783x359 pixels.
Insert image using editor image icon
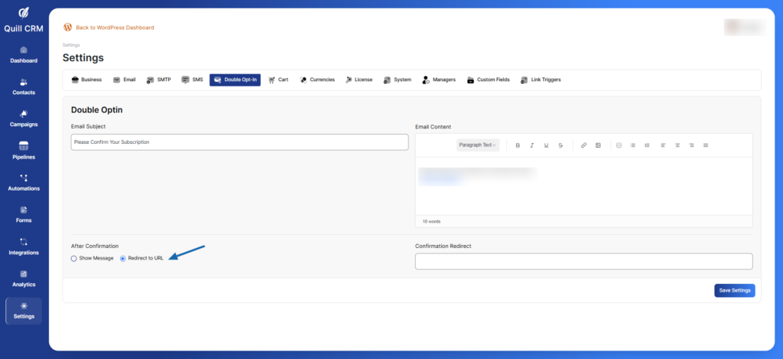click(598, 145)
